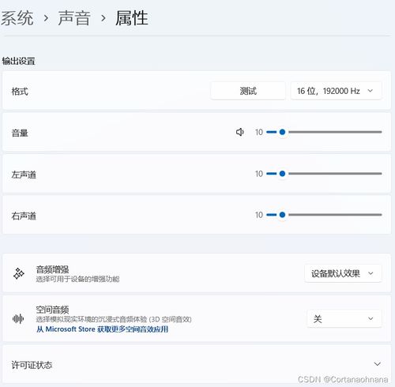The height and width of the screenshot is (387, 395).
Task: Expand the 许可证状态 section chevron
Action: [x=377, y=364]
